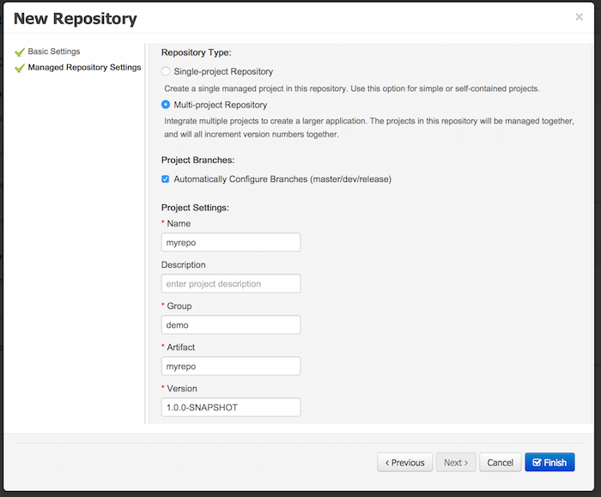Toggle Automatically Configure Branches checkbox
This screenshot has width=601, height=497.
point(166,179)
